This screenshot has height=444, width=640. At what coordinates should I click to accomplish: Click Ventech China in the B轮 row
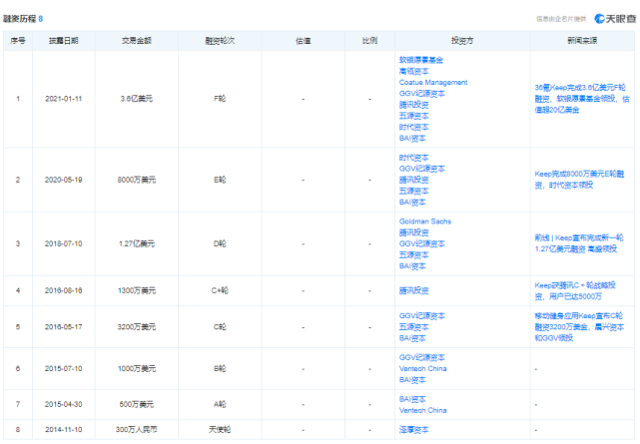point(423,368)
